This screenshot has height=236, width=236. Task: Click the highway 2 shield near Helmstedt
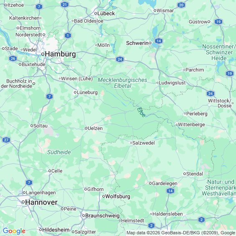pos(151,226)
